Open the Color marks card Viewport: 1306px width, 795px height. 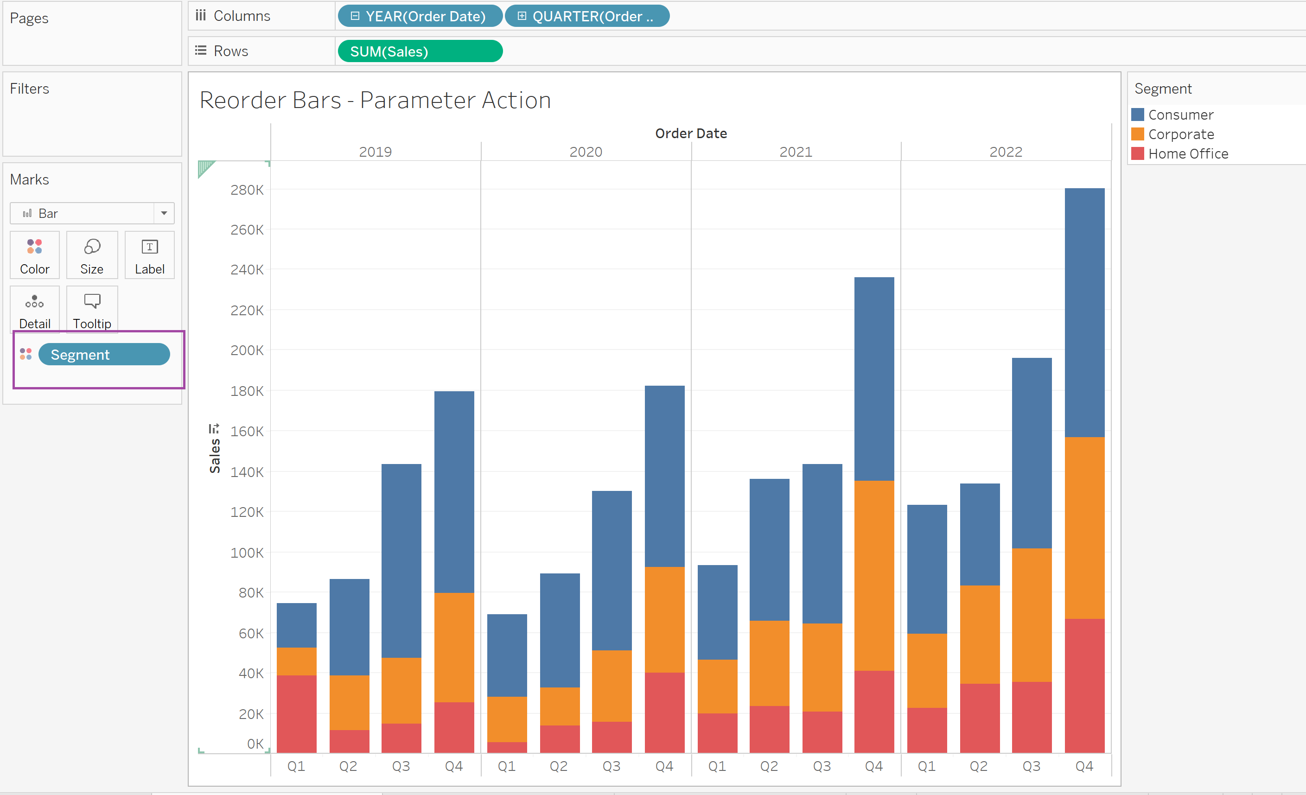tap(34, 255)
